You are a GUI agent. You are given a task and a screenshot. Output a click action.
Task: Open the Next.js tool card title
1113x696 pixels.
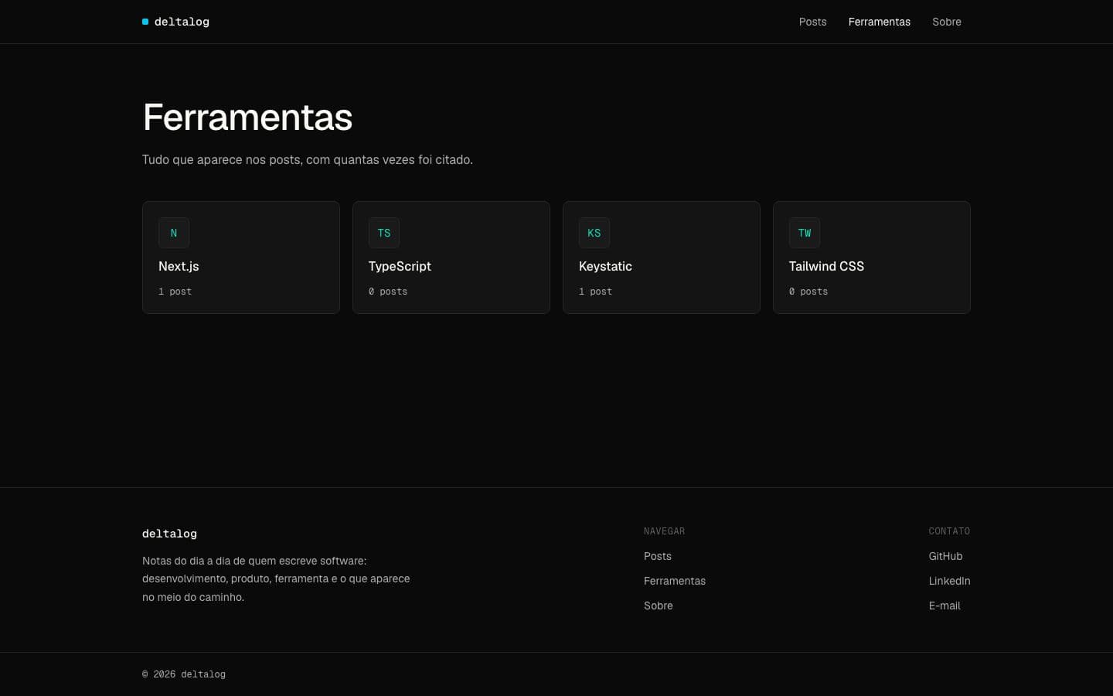(179, 266)
